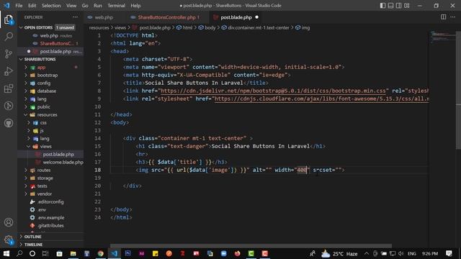The width and height of the screenshot is (461, 259).
Task: Click the Explorer more actions ellipsis
Action: point(75,17)
